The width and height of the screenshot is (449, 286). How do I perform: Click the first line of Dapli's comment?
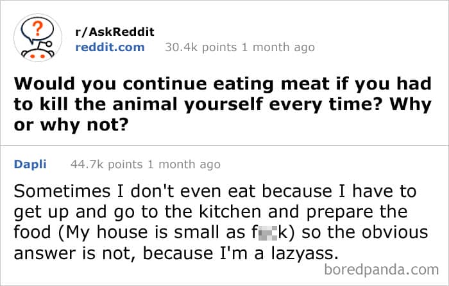(215, 191)
